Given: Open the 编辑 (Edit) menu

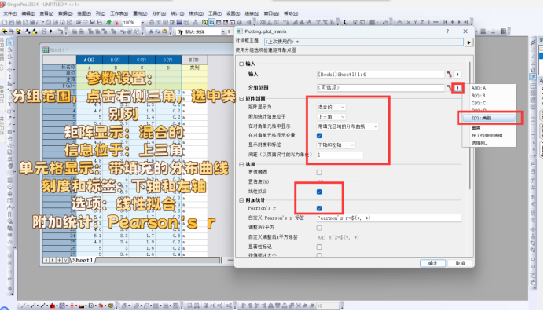Looking at the screenshot, I should (x=28, y=13).
